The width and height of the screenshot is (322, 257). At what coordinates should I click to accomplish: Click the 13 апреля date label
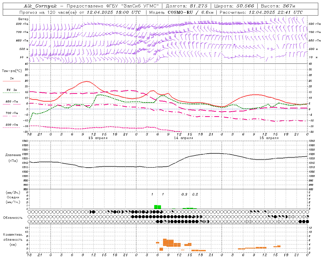pyautogui.click(x=98, y=138)
